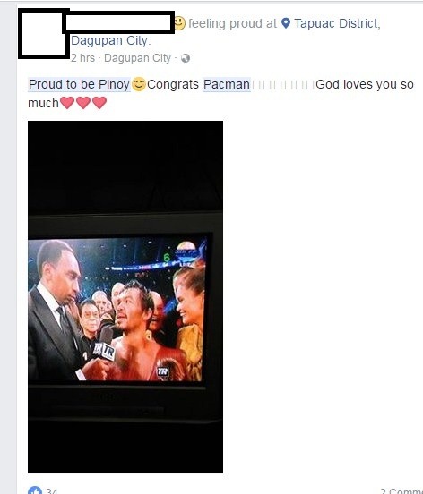Click the last red heart emoji
The width and height of the screenshot is (423, 494).
tap(99, 103)
